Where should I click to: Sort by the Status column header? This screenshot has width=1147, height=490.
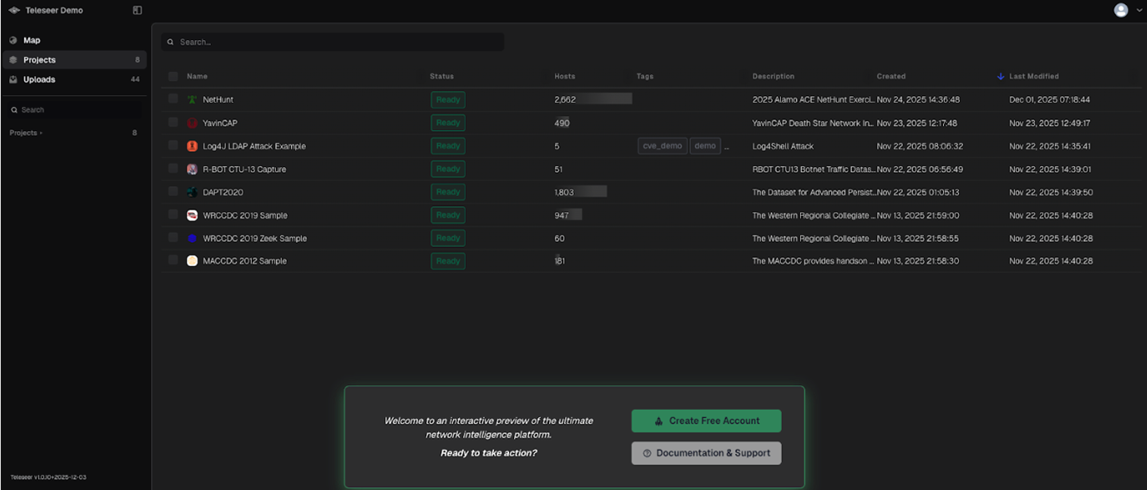point(442,77)
